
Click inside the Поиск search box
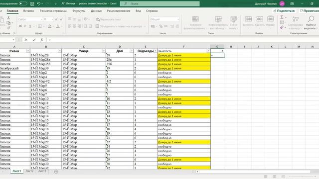click(x=159, y=3)
